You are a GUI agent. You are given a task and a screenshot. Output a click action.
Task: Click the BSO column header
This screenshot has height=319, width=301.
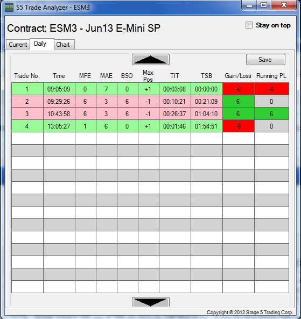(x=127, y=76)
